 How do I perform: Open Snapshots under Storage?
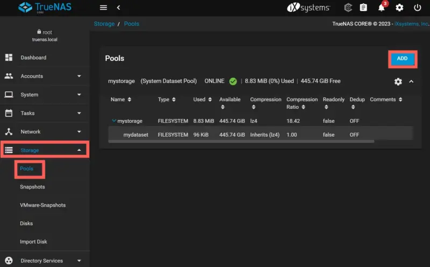(32, 187)
